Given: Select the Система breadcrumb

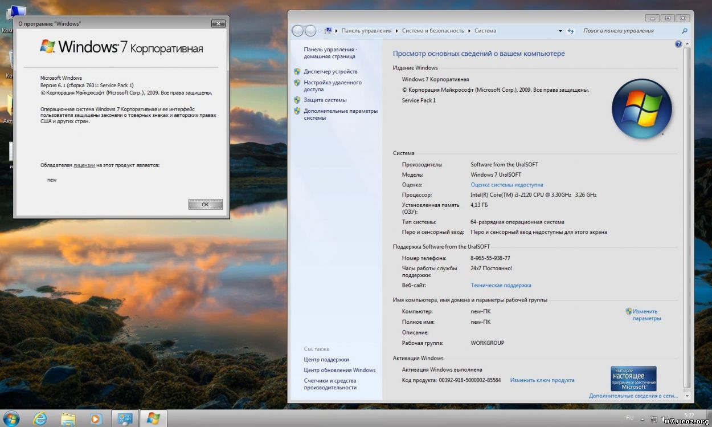Looking at the screenshot, I should click(x=485, y=31).
